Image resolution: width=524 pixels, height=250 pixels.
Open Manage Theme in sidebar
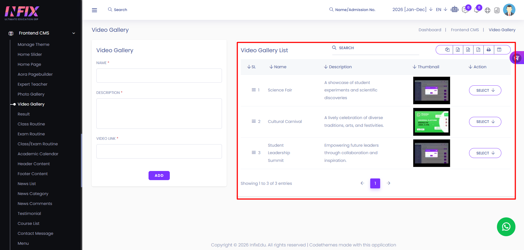click(33, 44)
